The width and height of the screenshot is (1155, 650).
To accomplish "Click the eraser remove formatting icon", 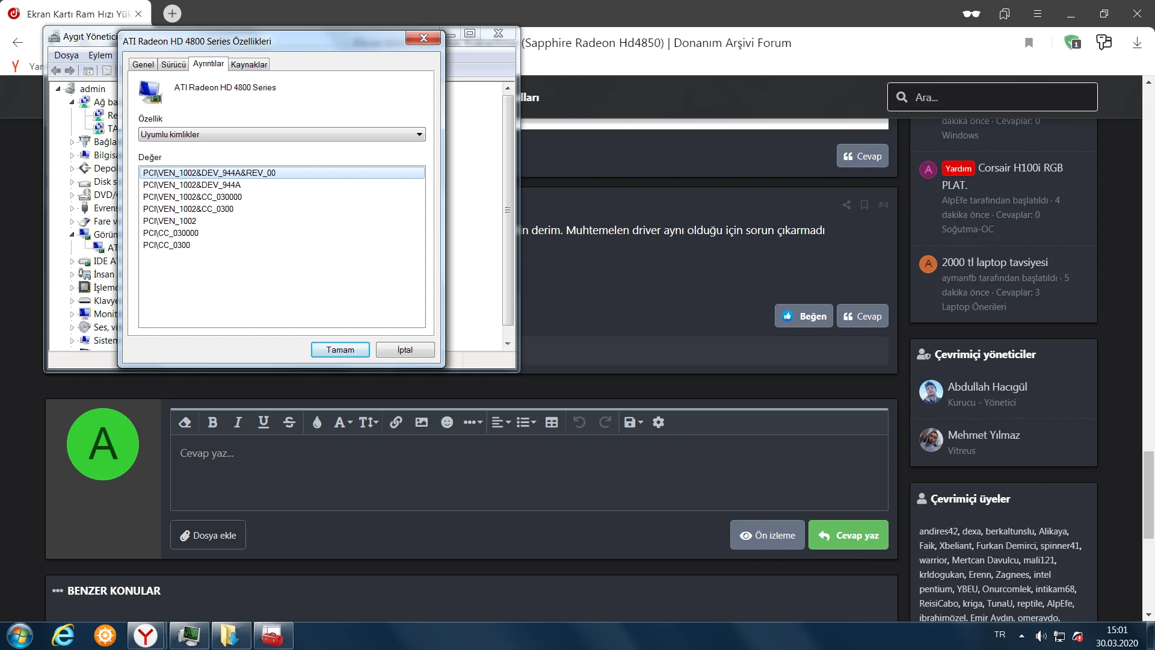I will coord(185,422).
